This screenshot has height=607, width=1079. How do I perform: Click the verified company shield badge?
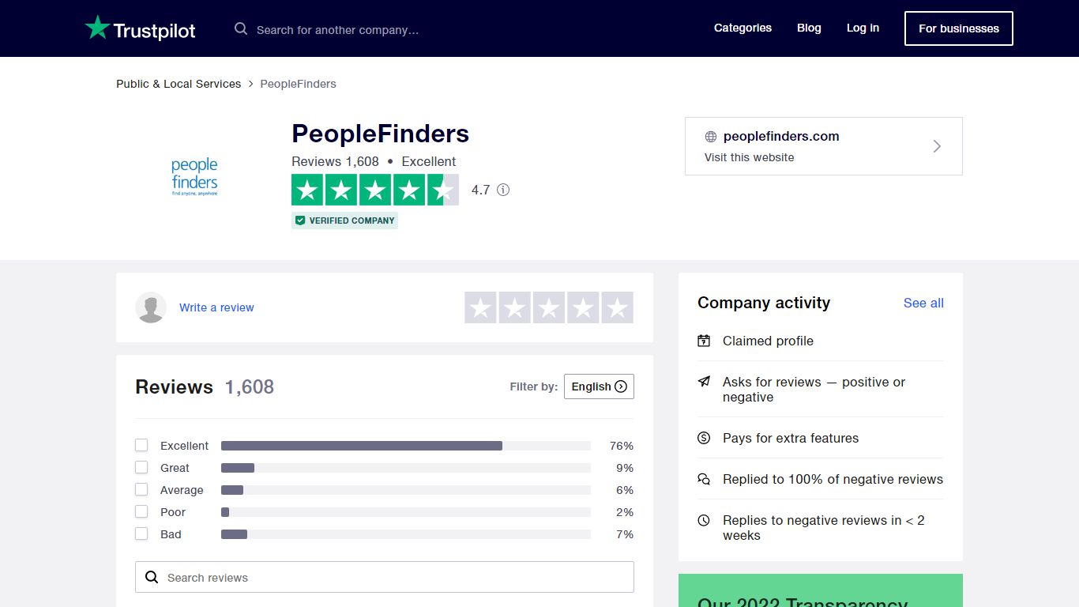pos(344,221)
